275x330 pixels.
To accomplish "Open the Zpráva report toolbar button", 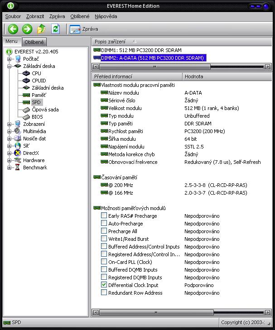I will tap(84, 29).
